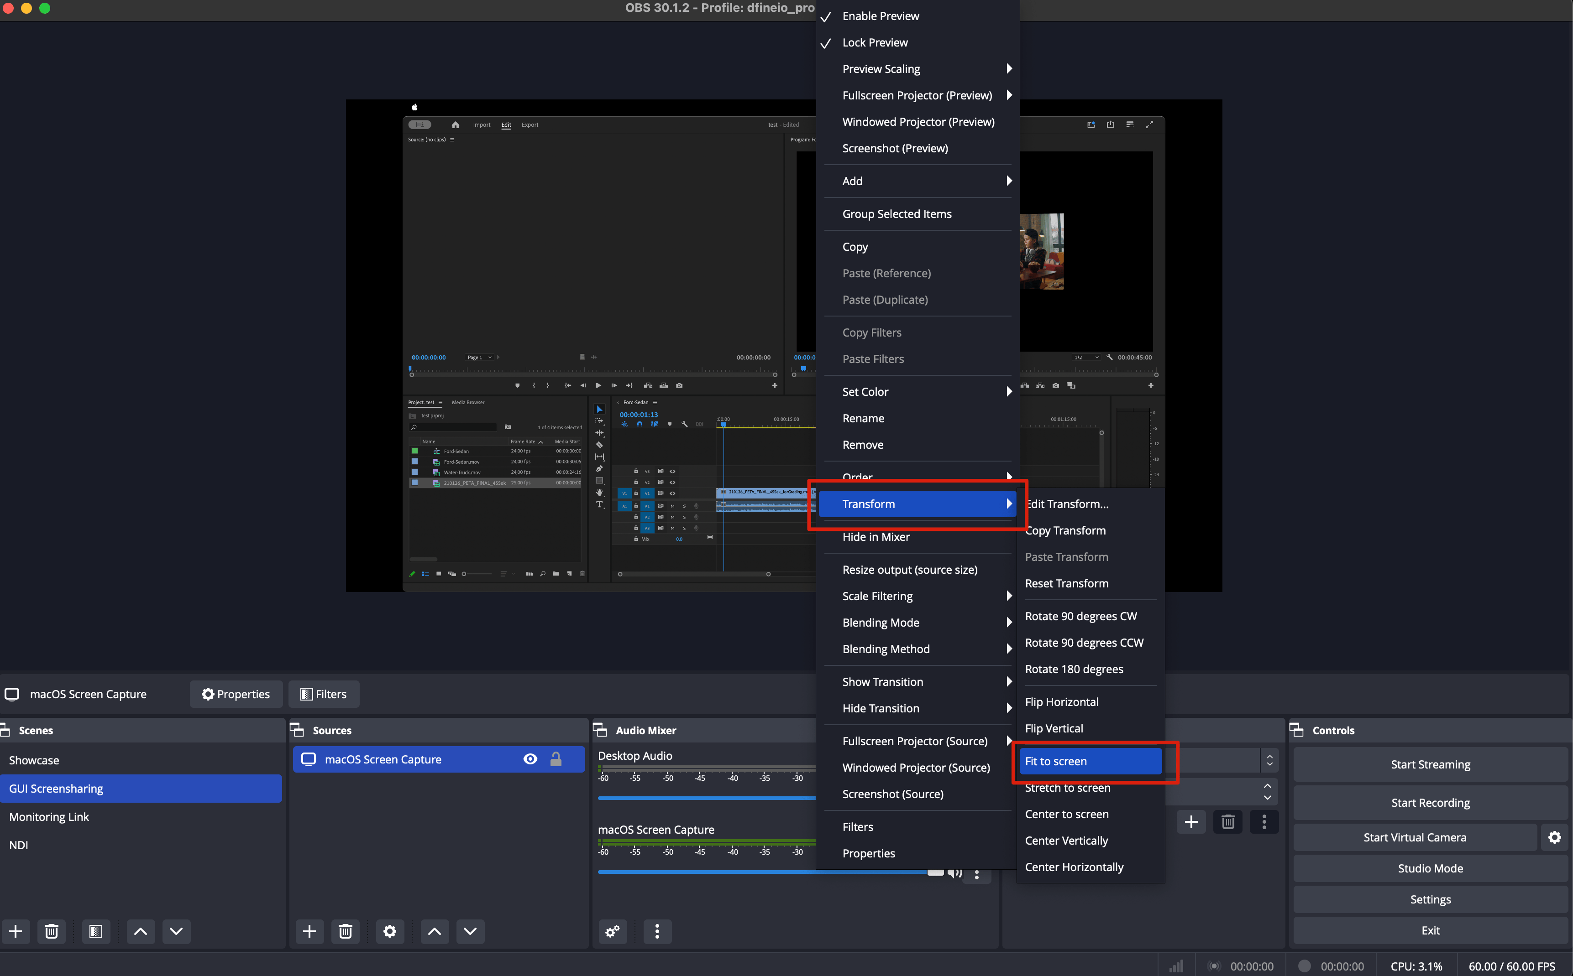
Task: Hide macOS Screen Capture source with eye icon
Action: click(x=530, y=759)
